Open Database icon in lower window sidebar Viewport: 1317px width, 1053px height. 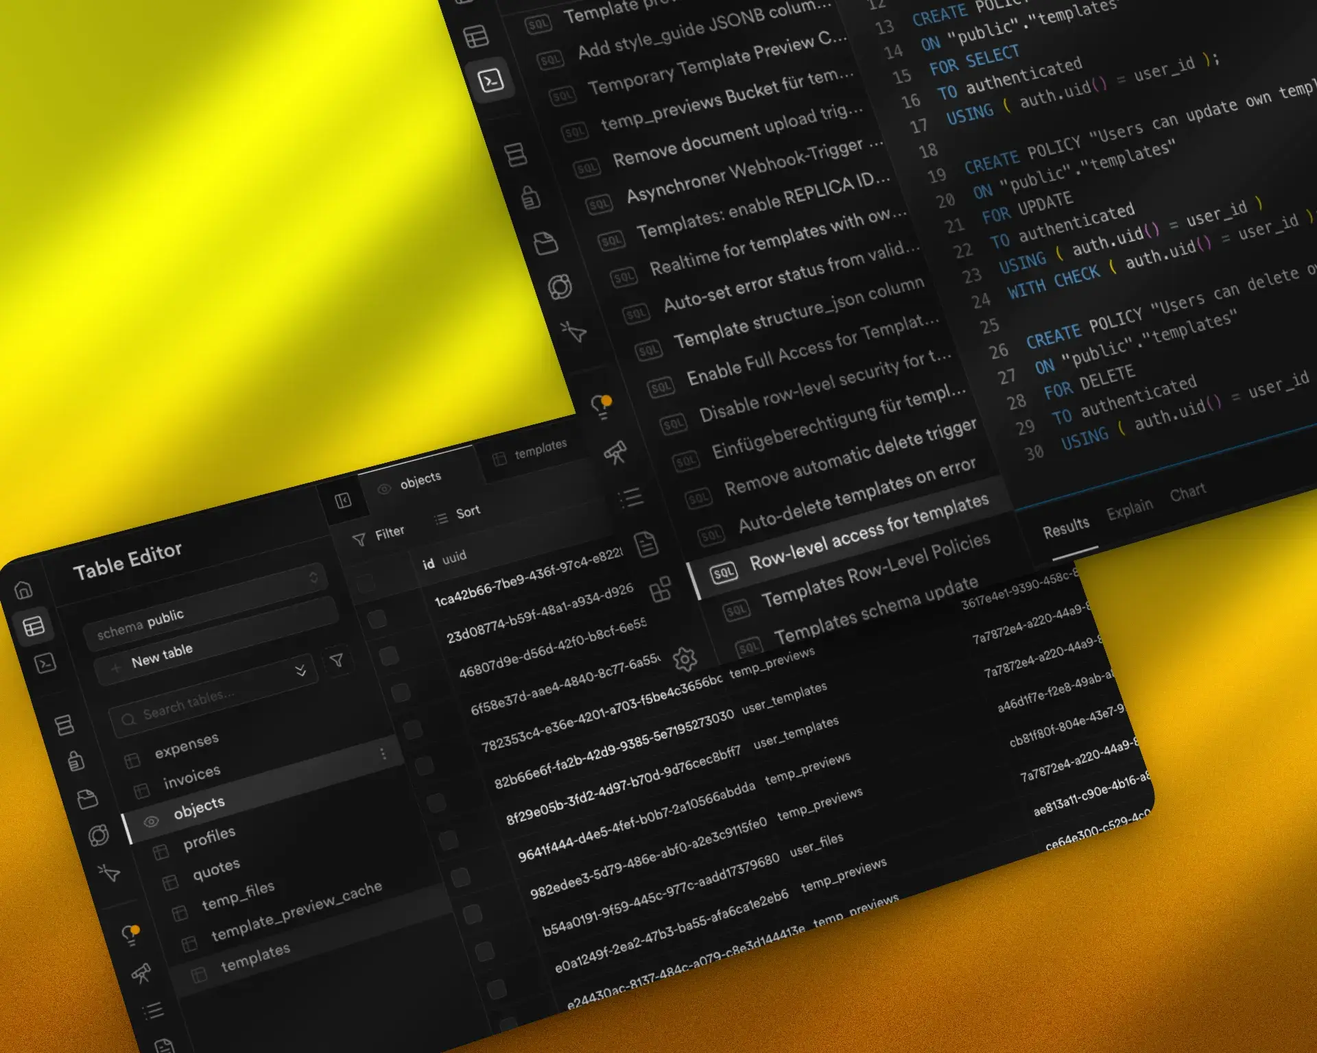(64, 725)
